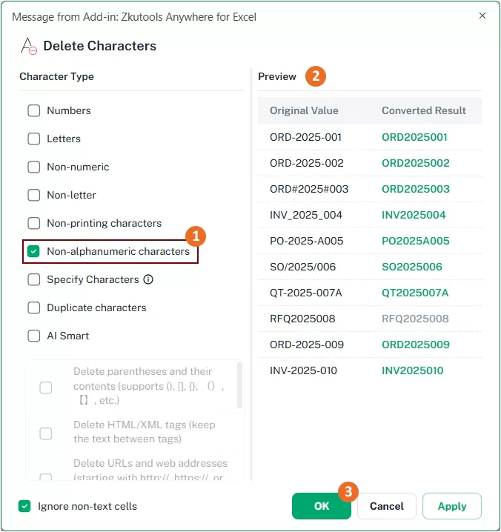Select original value ORD-2025-009

tap(307, 345)
